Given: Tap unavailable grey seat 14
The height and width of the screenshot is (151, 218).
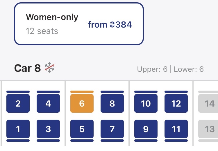Looking at the screenshot, I should (x=209, y=103).
